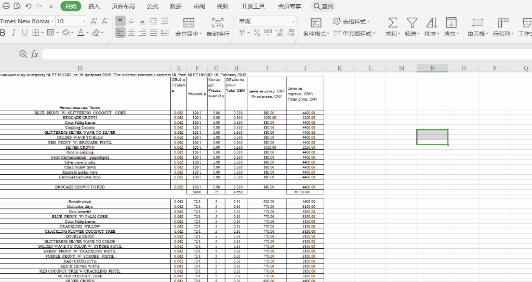The height and width of the screenshot is (282, 532).
Task: Decrease font size with the A- icon
Action: point(105,21)
